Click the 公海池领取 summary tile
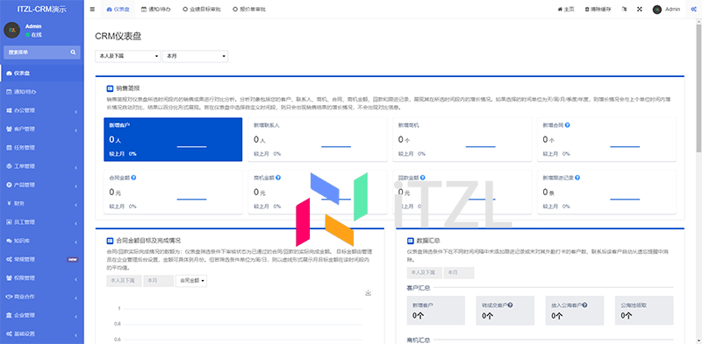This screenshot has height=344, width=702. point(644,310)
